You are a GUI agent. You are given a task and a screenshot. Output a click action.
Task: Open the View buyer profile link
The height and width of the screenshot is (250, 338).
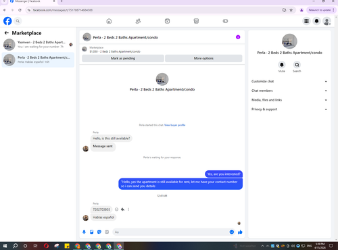click(x=174, y=125)
